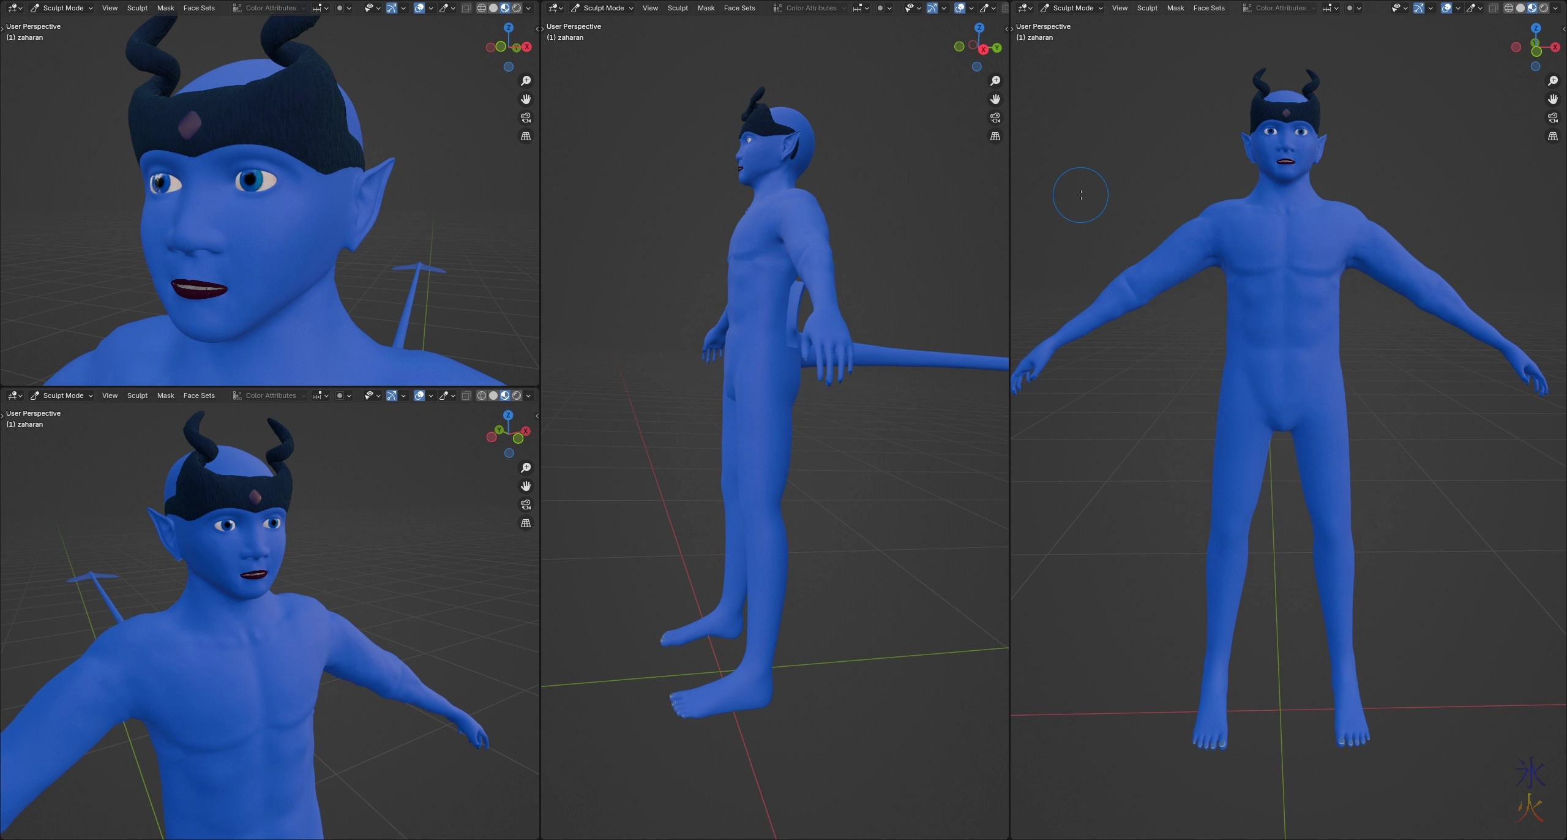The width and height of the screenshot is (1567, 840).
Task: Click Sculpt menu in middle viewport header
Action: 678,8
